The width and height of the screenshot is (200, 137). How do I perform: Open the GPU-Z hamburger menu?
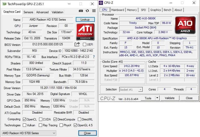pyautogui.click(x=94, y=11)
